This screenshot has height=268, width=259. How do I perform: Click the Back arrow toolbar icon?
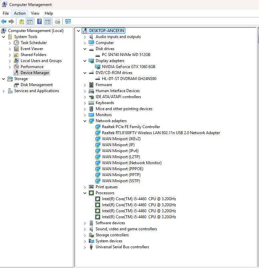click(4, 22)
